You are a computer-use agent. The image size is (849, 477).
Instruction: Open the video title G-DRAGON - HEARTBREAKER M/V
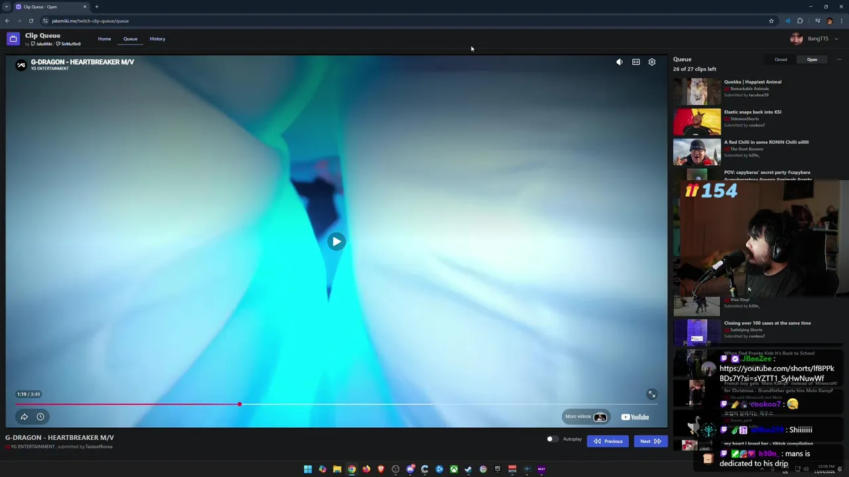[x=82, y=62]
